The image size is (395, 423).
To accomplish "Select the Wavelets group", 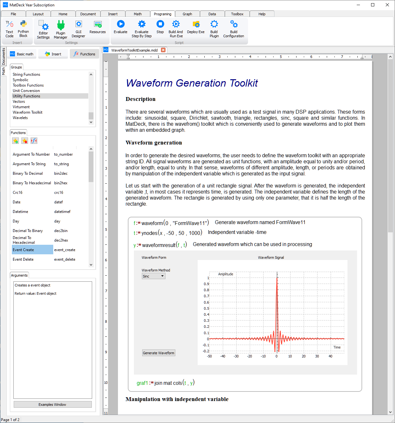I will (x=50, y=118).
